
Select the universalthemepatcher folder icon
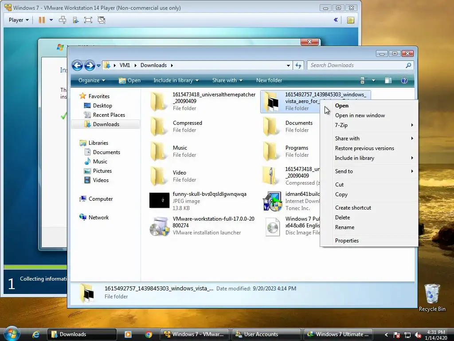[158, 102]
